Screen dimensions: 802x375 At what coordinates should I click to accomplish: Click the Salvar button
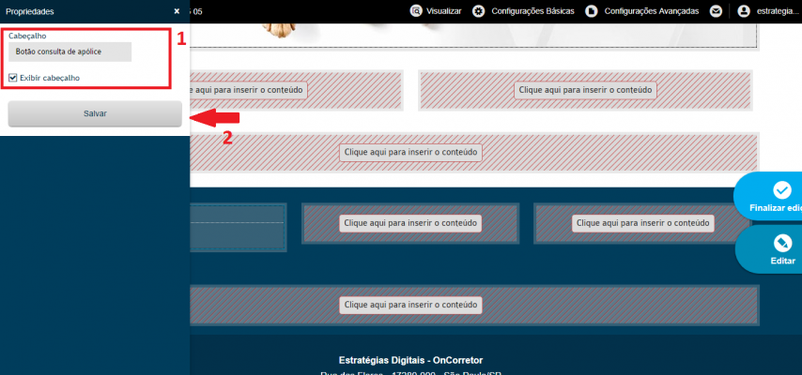[95, 113]
